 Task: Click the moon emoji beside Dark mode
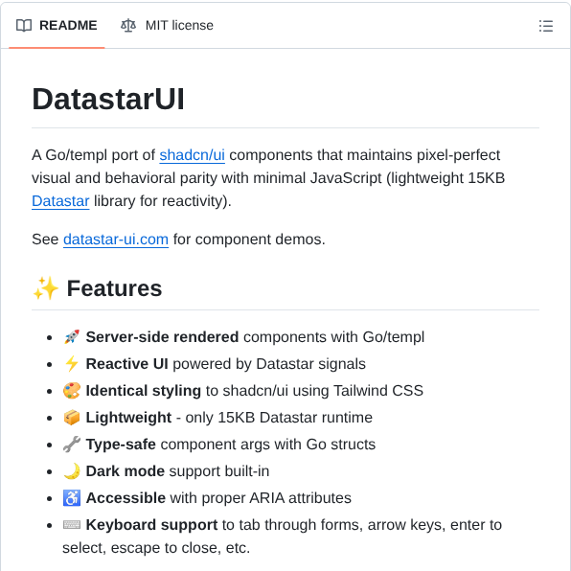pos(72,471)
